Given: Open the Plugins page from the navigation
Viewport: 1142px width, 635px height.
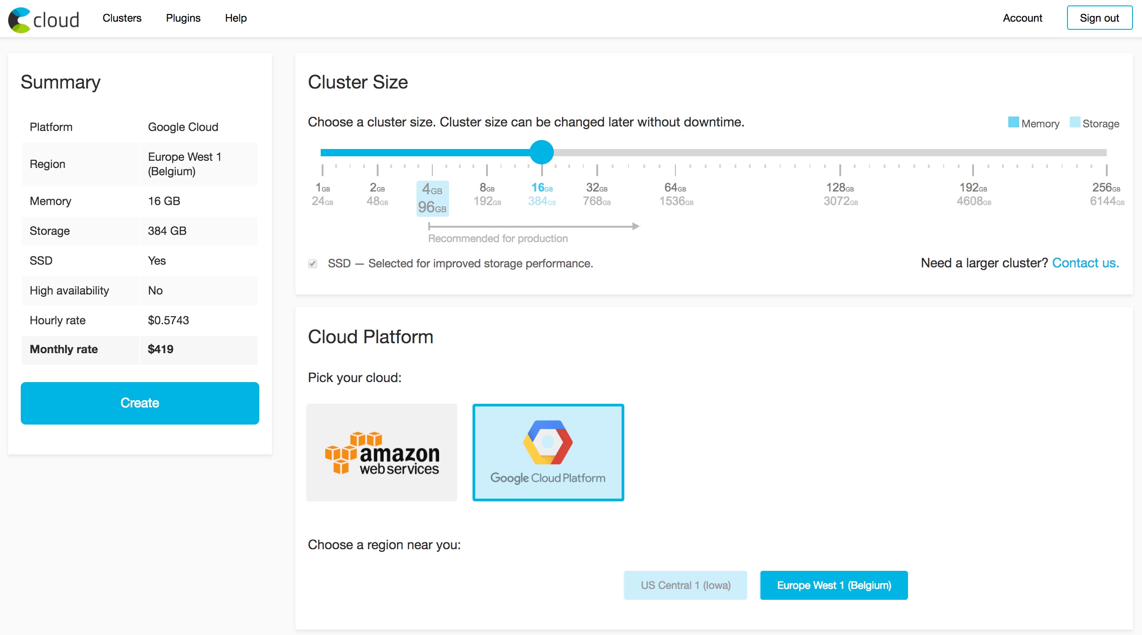Looking at the screenshot, I should point(183,18).
